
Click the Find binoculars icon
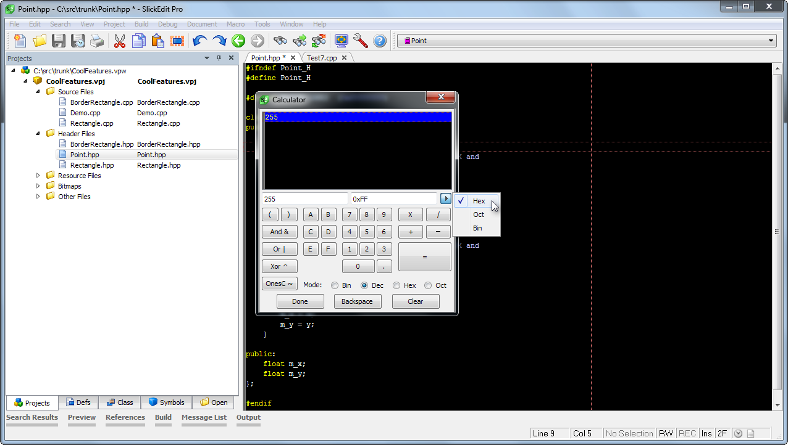click(280, 41)
